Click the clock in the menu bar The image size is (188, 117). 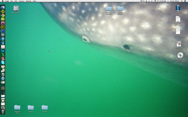click(162, 1)
